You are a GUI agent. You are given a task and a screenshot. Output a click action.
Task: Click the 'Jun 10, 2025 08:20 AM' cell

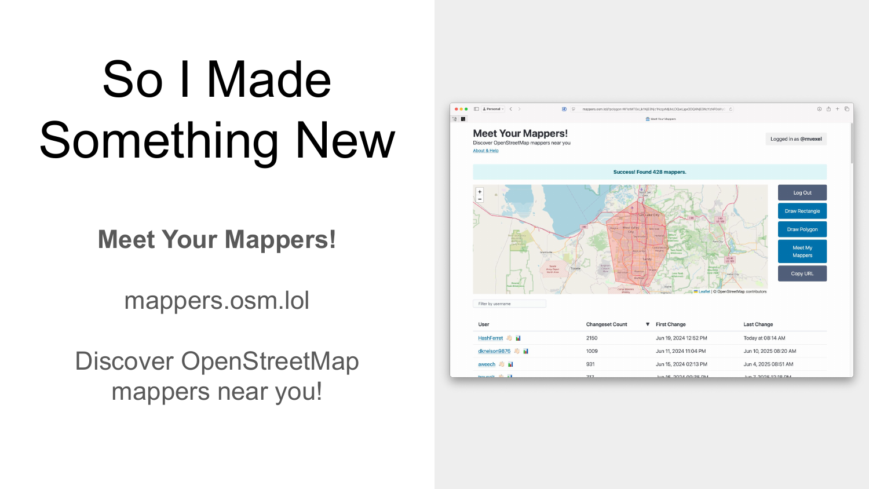tap(770, 351)
